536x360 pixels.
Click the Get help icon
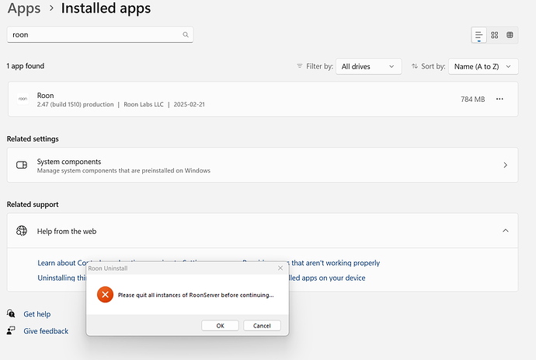[11, 313]
